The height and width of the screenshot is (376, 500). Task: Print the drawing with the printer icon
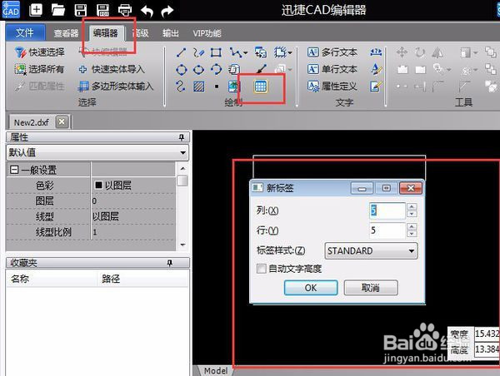click(x=125, y=10)
